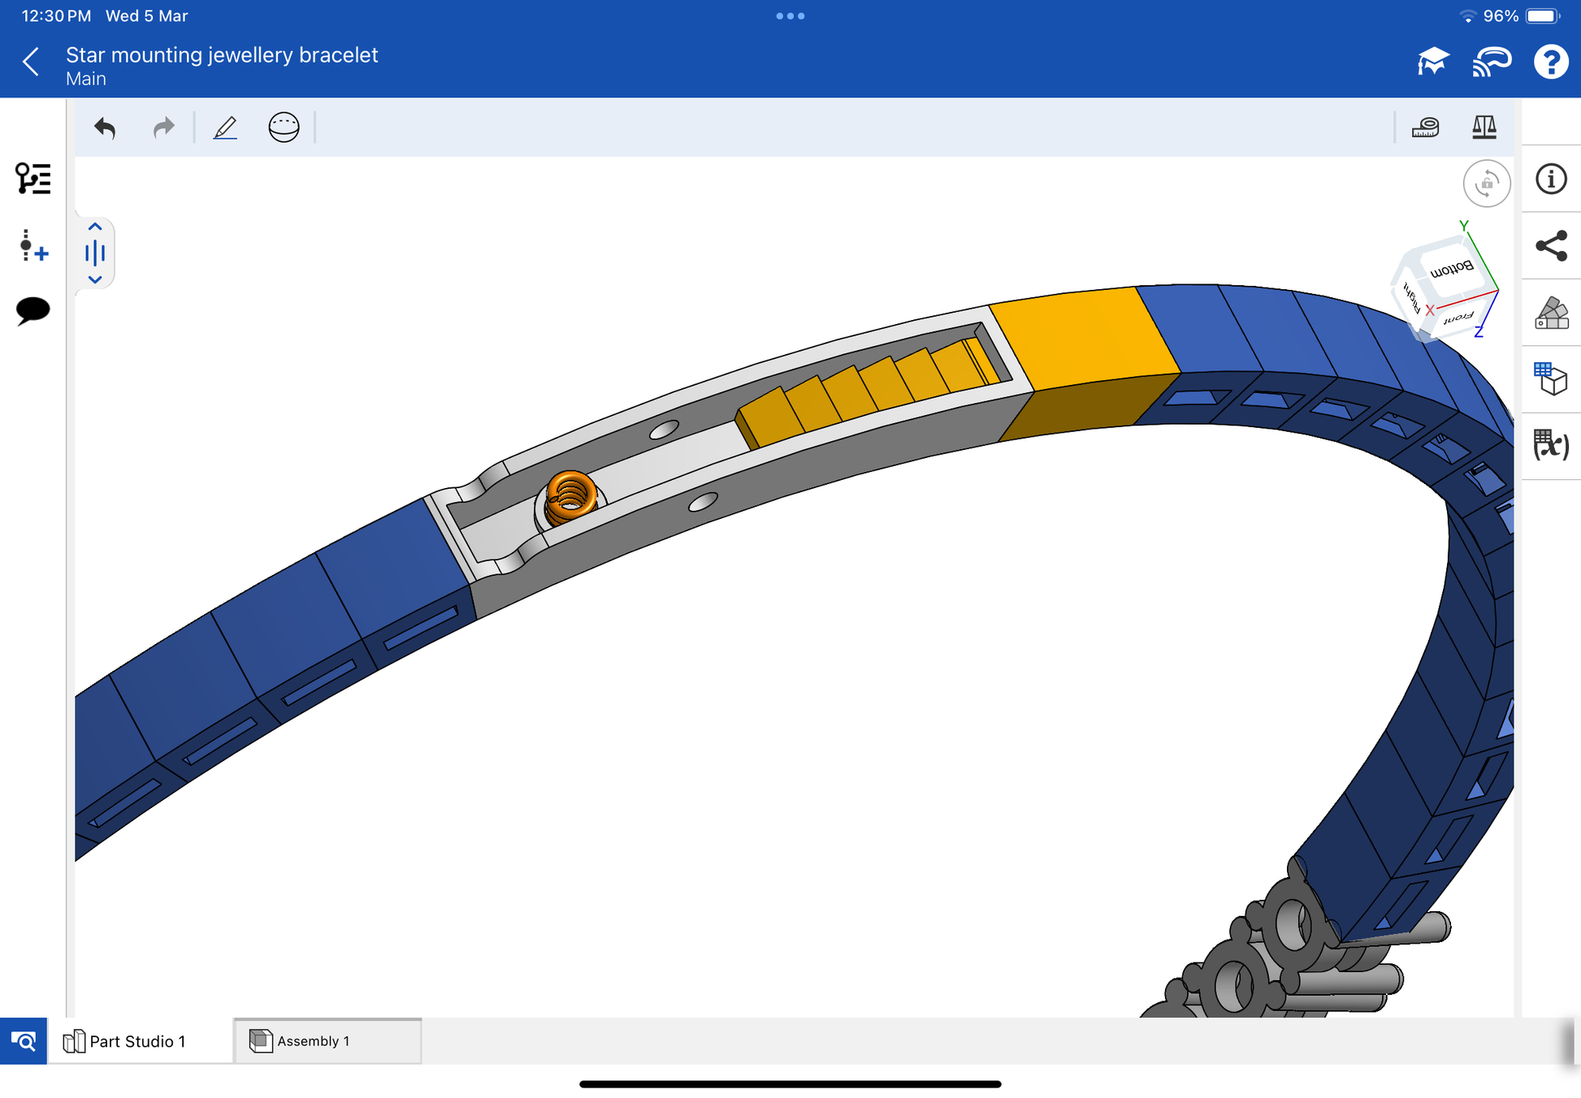Move the rollback bar down
1581x1098 pixels.
point(95,279)
